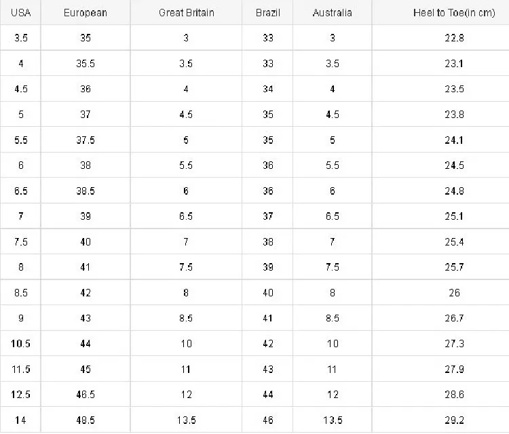Select Brazil size 44 cell
Image resolution: width=509 pixels, height=434 pixels.
tap(268, 395)
